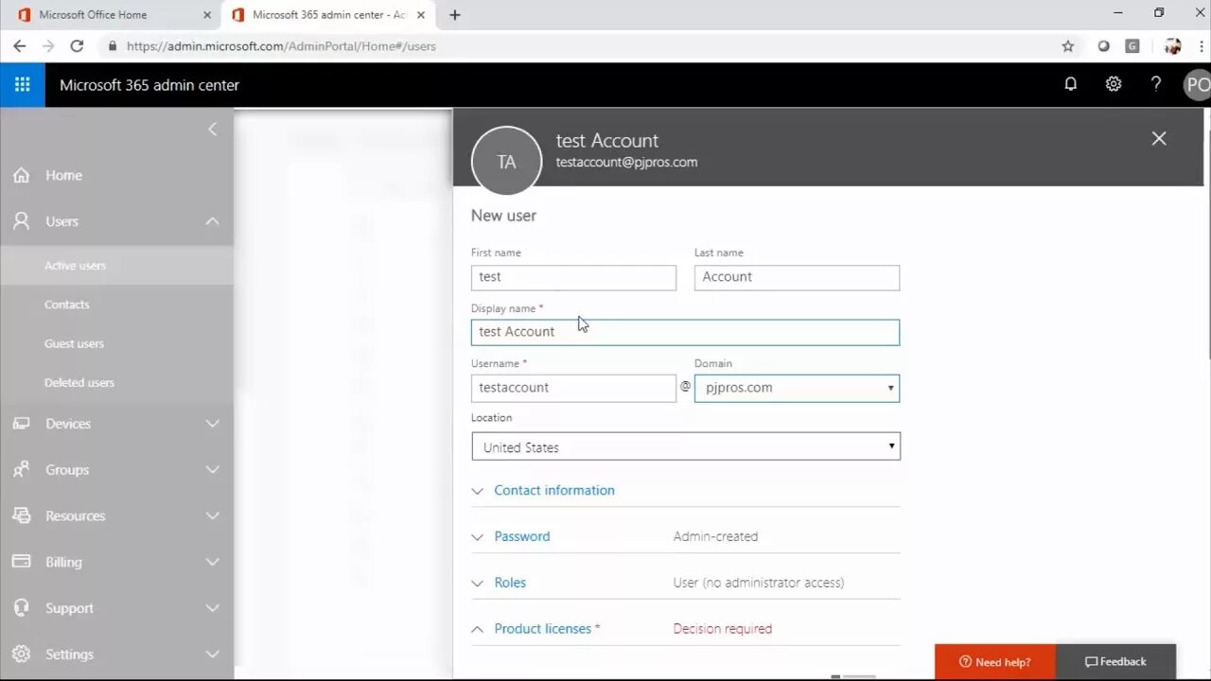The image size is (1211, 681).
Task: Click the Settings gear icon in sidebar
Action: pyautogui.click(x=21, y=654)
